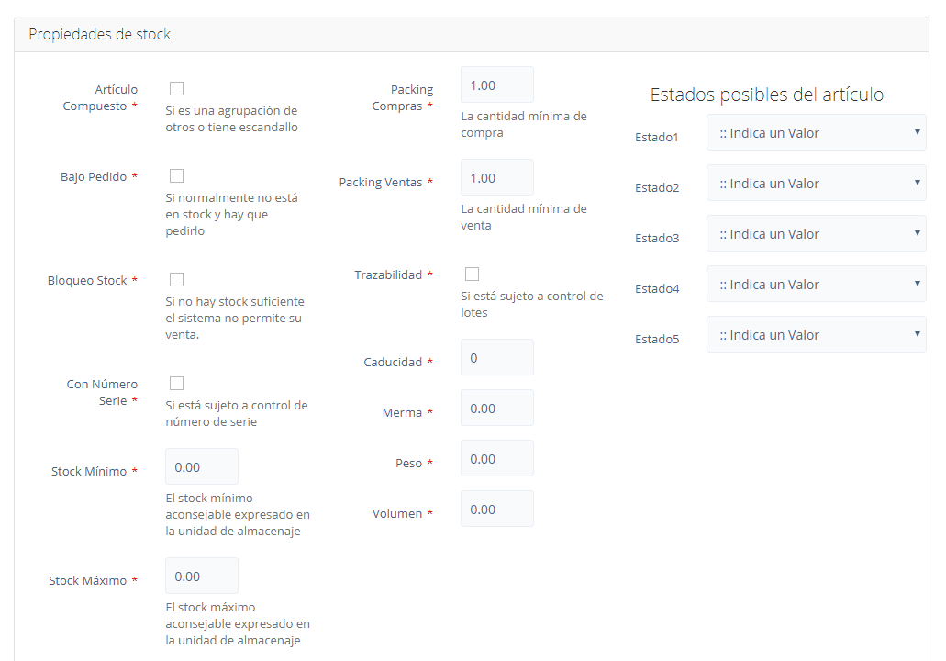Check the Bloqueo Stock option

pos(176,279)
